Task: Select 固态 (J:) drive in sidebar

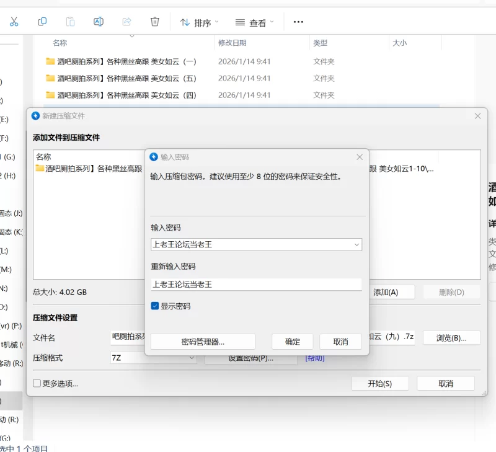Action: click(11, 213)
